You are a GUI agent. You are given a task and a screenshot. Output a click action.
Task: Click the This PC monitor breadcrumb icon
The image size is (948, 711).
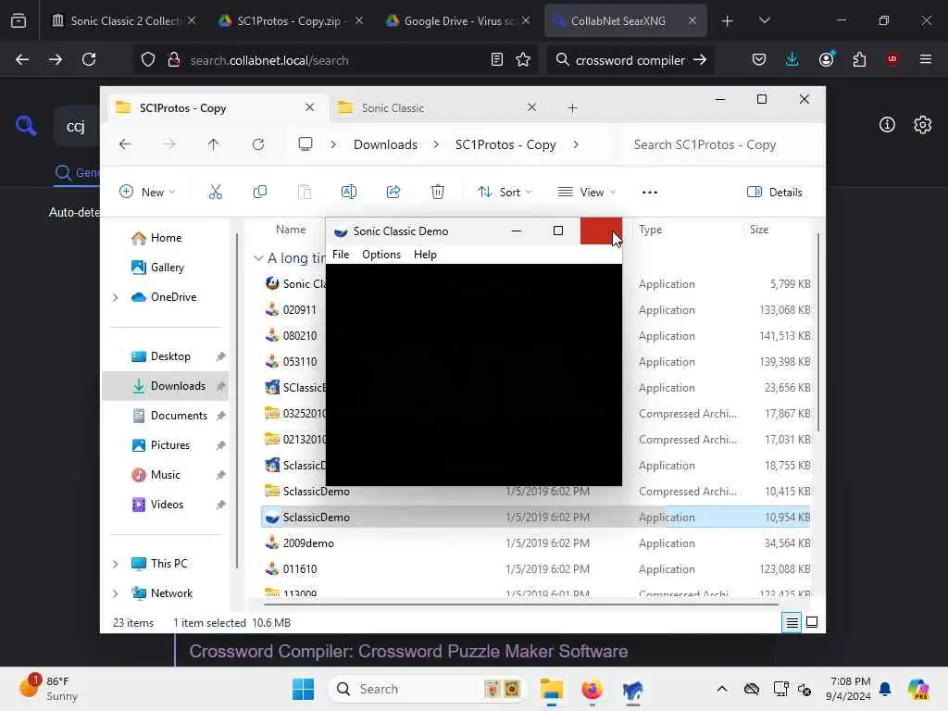click(306, 144)
